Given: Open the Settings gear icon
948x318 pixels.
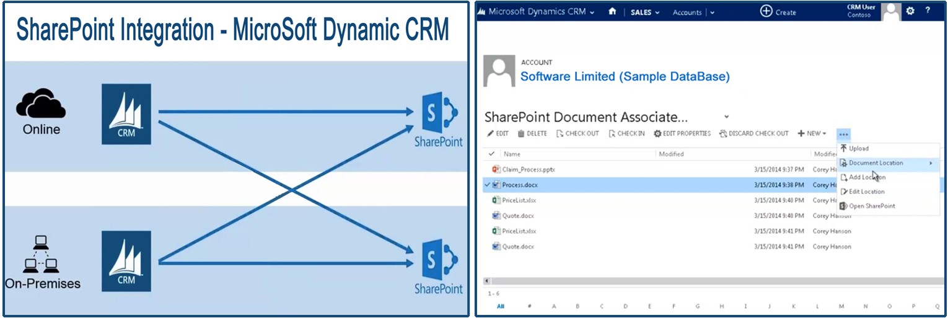Looking at the screenshot, I should 910,11.
